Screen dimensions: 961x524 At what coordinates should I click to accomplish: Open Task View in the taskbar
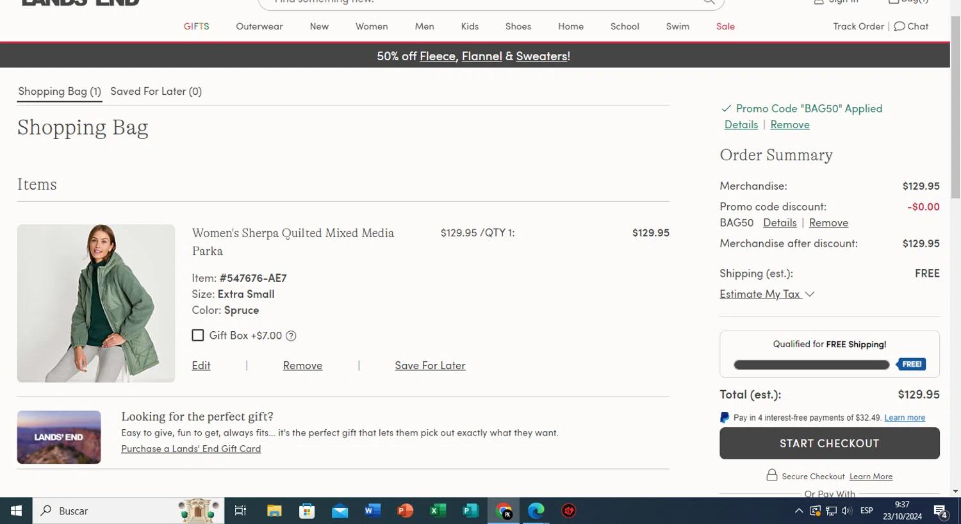(x=240, y=511)
